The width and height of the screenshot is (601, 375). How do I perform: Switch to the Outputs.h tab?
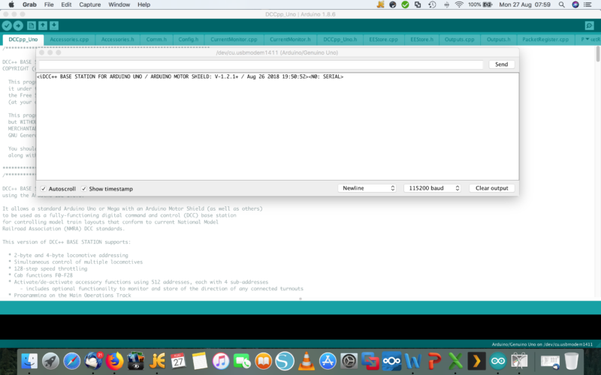tap(498, 40)
